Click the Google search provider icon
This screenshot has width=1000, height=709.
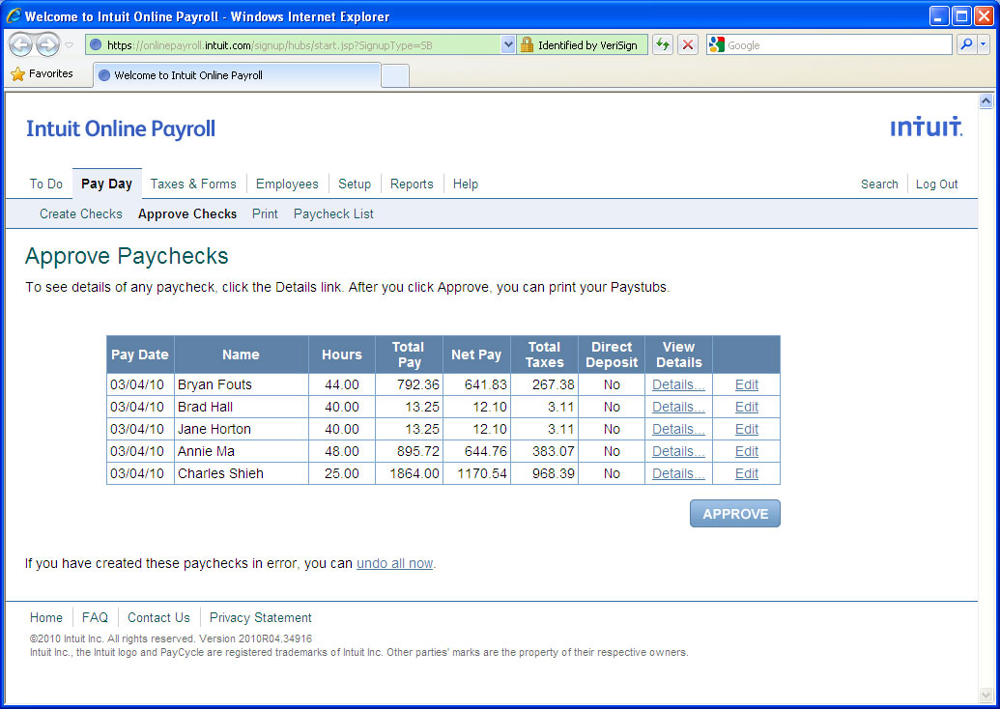pos(717,44)
